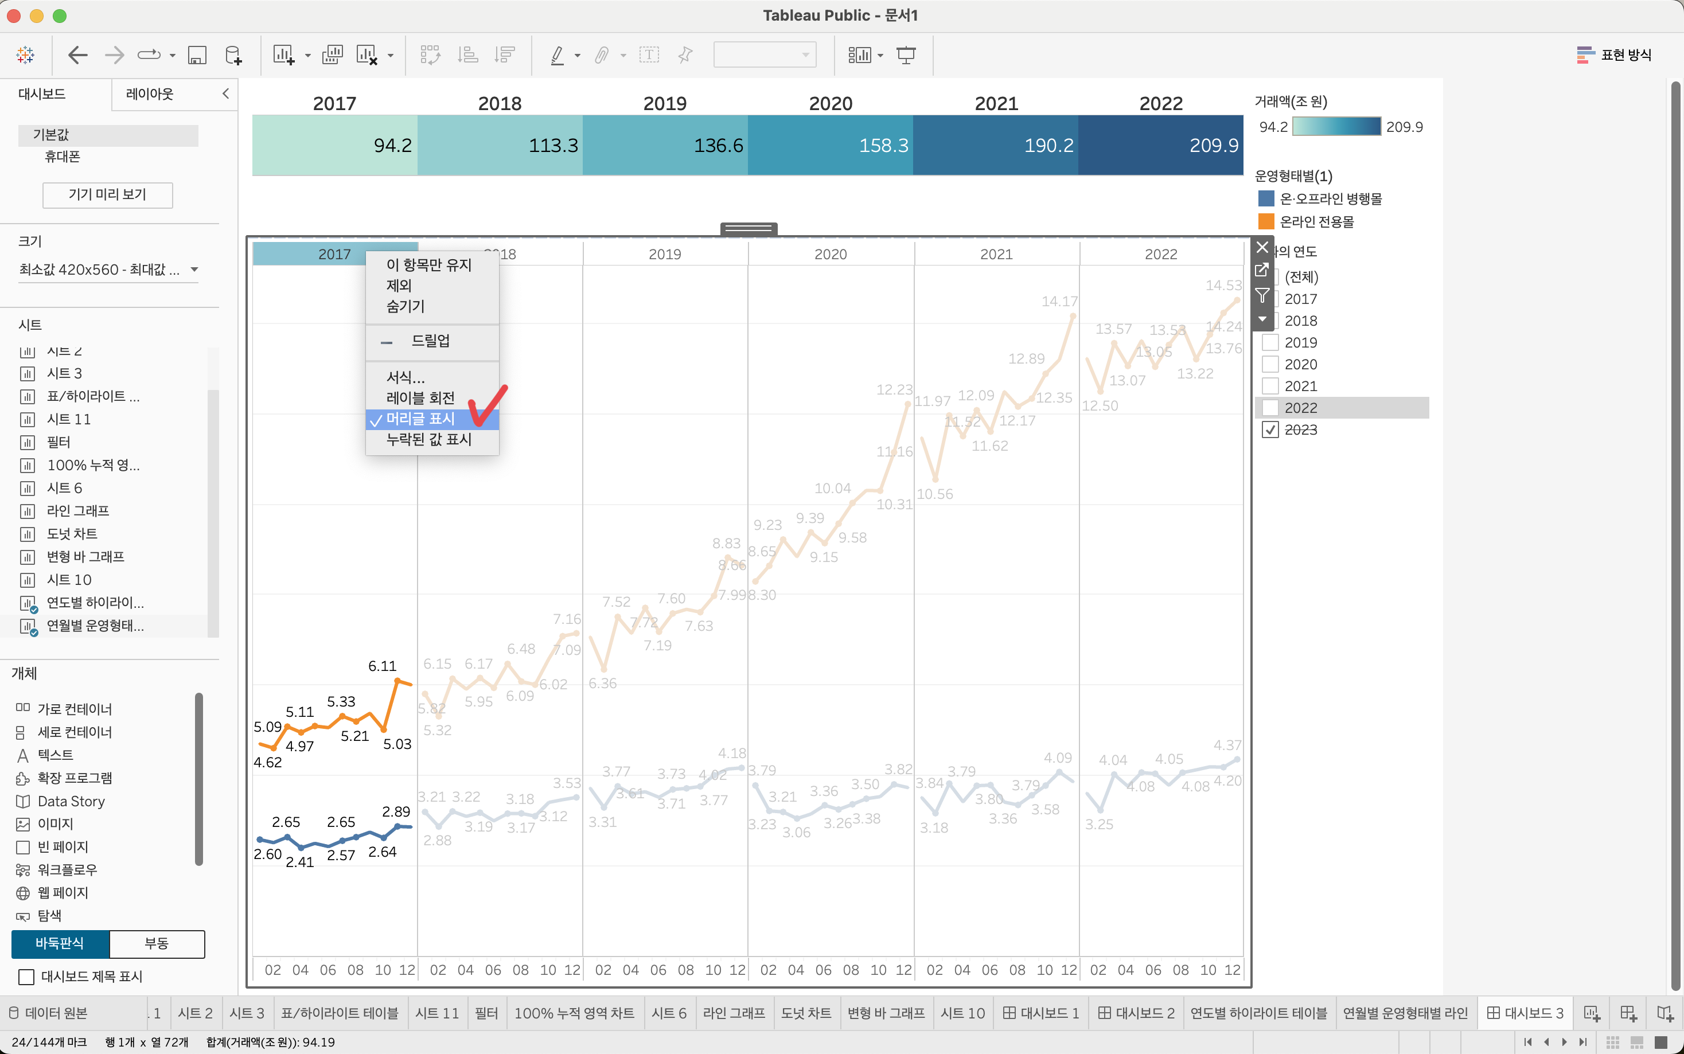Click the undo back arrow

(x=77, y=55)
